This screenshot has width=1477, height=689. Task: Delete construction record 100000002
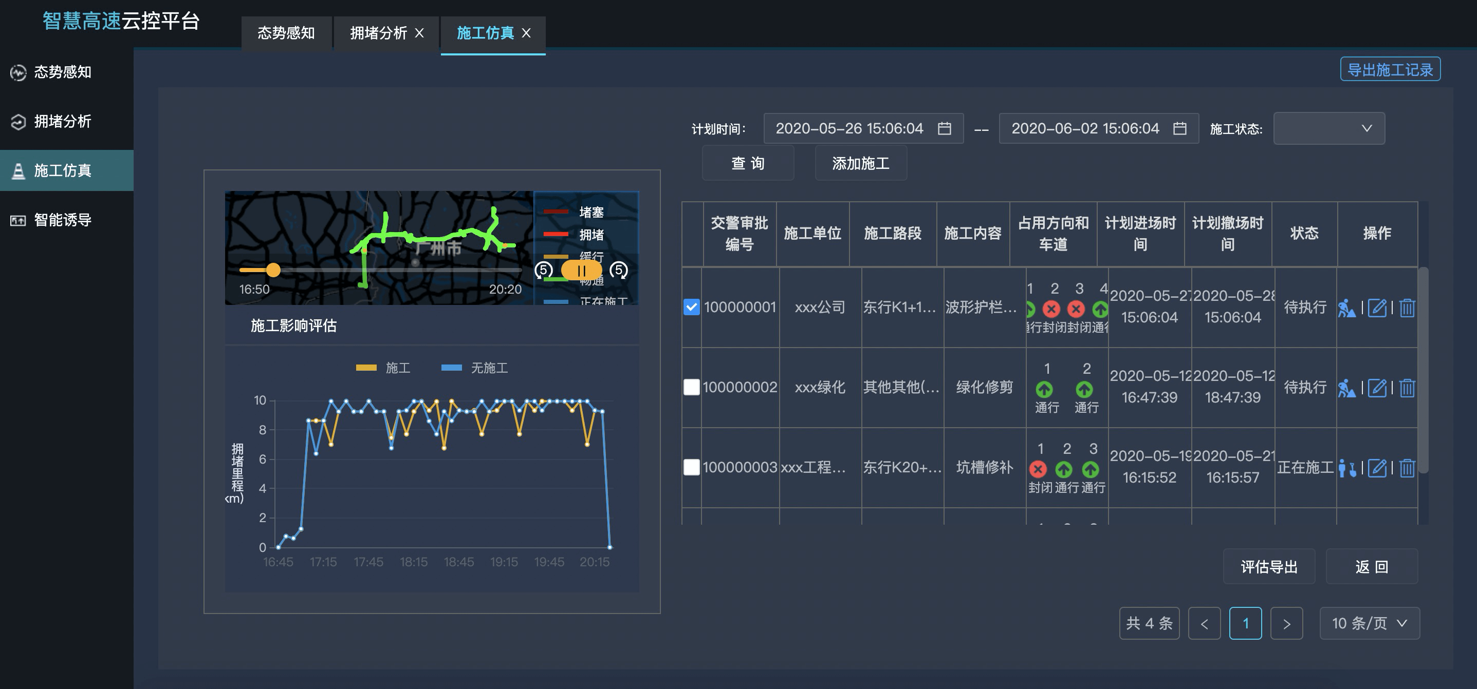(x=1407, y=388)
